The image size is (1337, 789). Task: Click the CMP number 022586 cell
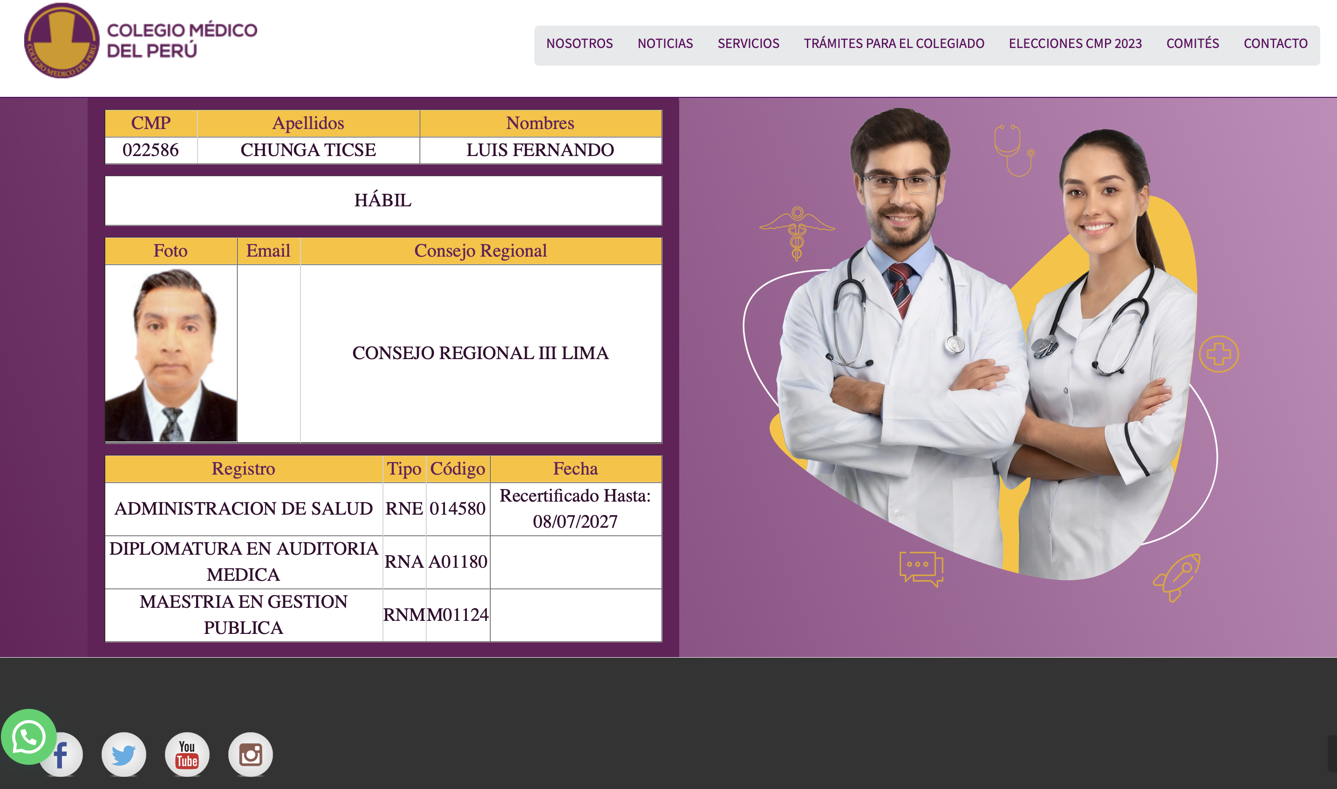tap(150, 150)
